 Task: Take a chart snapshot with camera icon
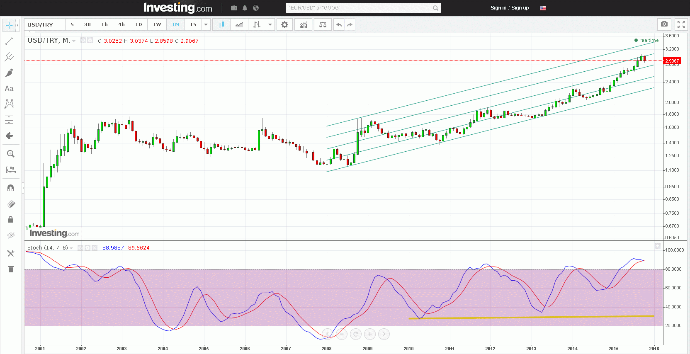click(664, 24)
